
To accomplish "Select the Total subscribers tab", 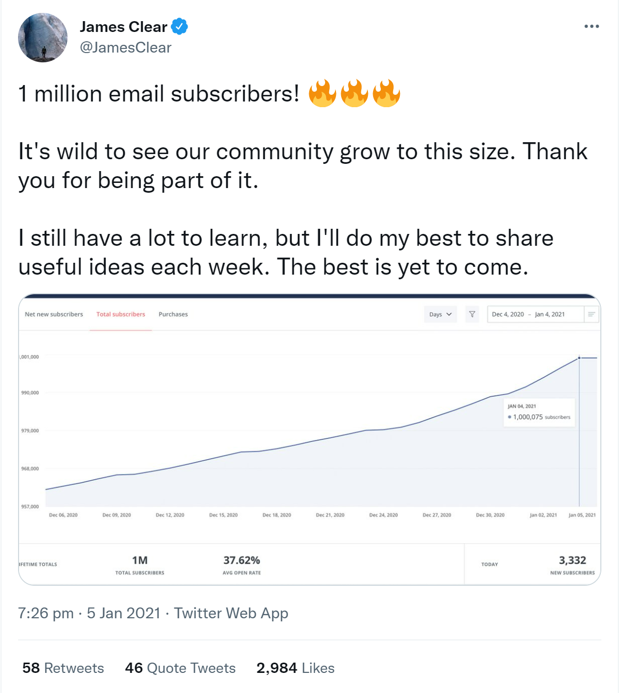I will tap(121, 314).
